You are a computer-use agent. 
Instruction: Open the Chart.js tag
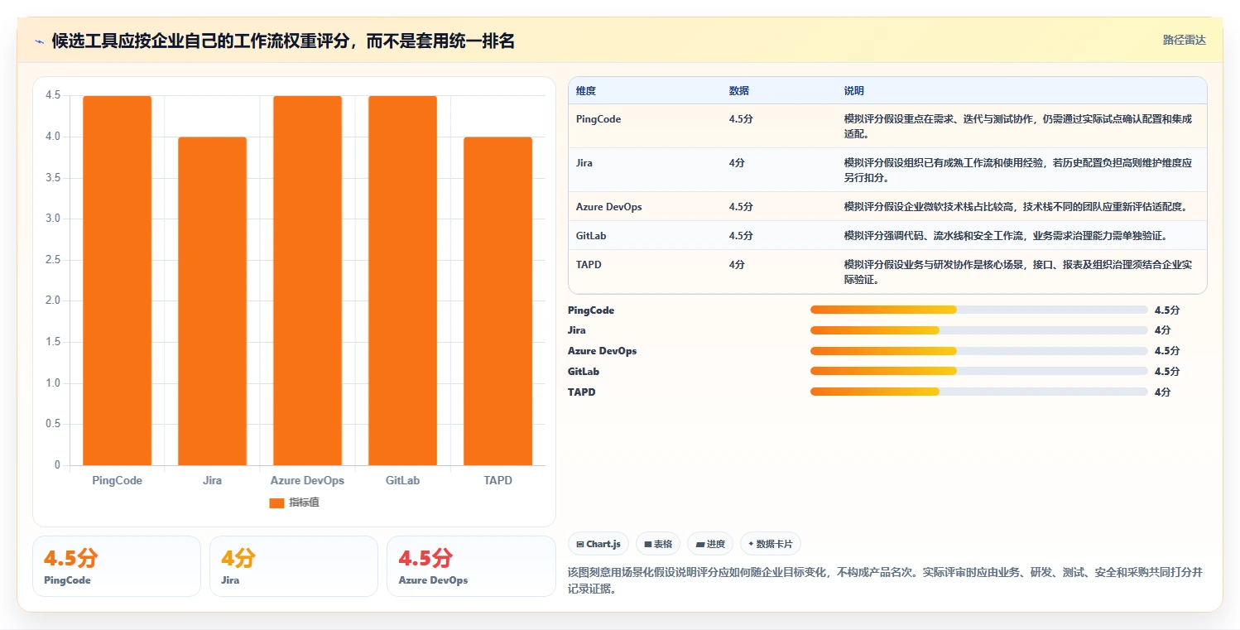[x=598, y=544]
